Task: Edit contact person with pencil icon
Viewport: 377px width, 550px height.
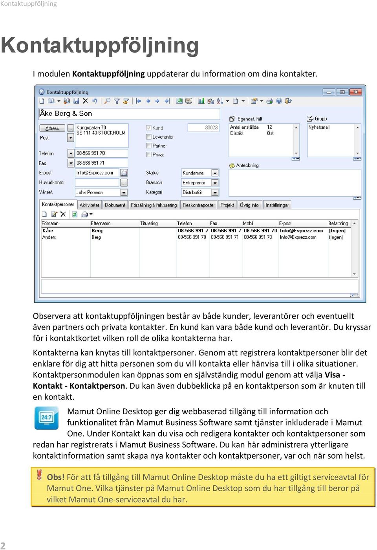Action: point(54,214)
